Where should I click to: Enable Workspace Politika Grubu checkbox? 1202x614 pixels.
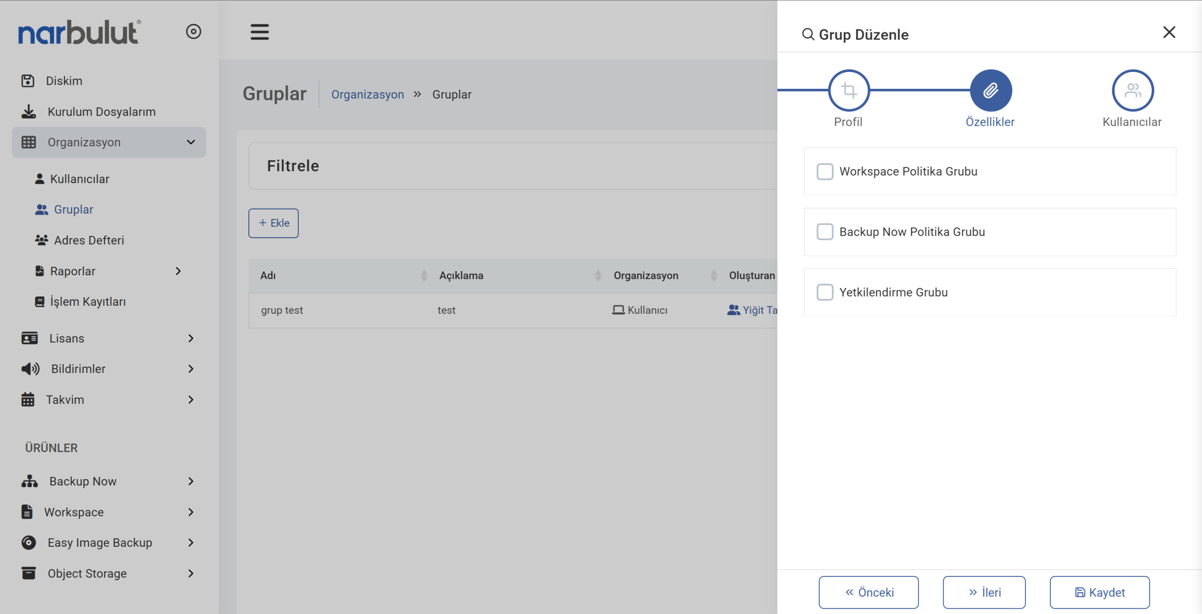click(x=824, y=171)
